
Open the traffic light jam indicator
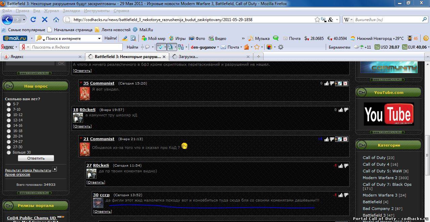tap(412, 38)
